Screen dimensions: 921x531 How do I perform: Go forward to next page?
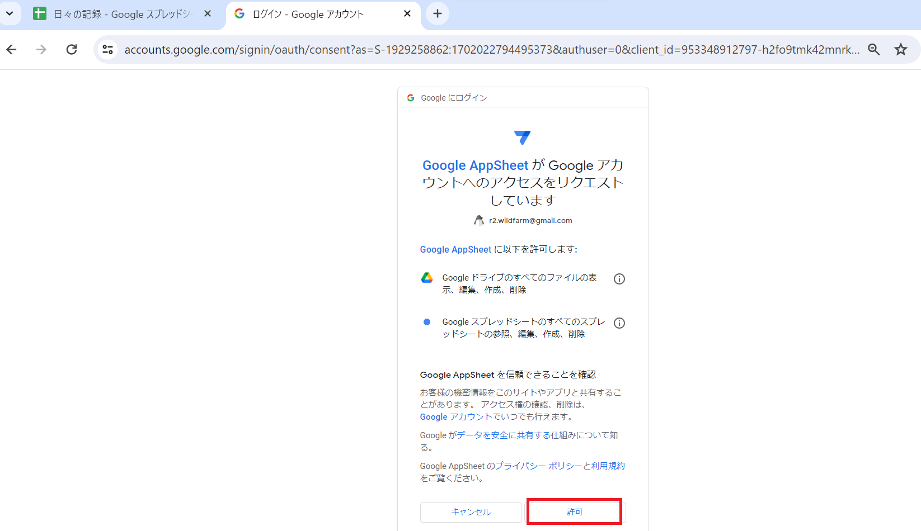click(x=41, y=50)
